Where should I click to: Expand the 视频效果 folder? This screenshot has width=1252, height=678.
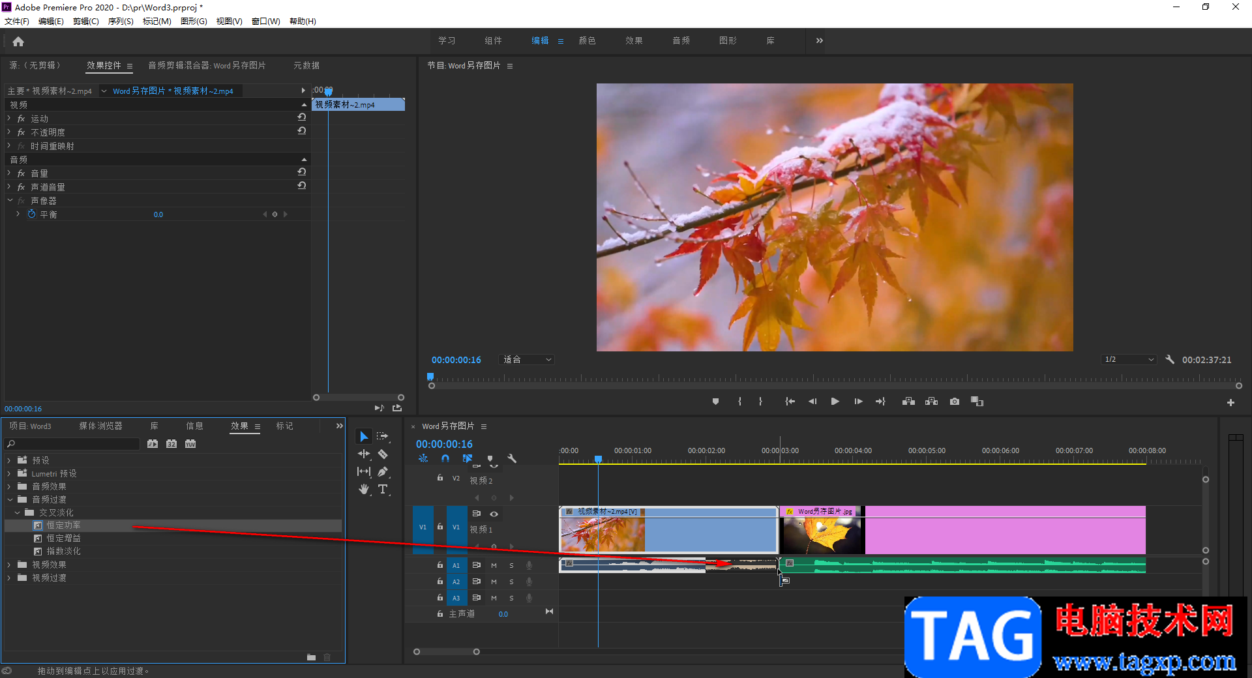[x=9, y=565]
